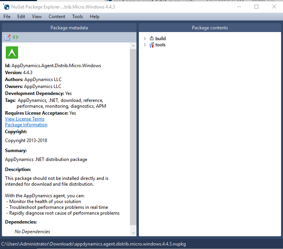This screenshot has height=249, width=283.
Task: Open the Package Information link
Action: point(26,125)
